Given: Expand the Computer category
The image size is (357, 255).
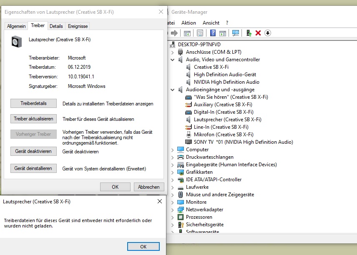Looking at the screenshot, I should coord(173,150).
